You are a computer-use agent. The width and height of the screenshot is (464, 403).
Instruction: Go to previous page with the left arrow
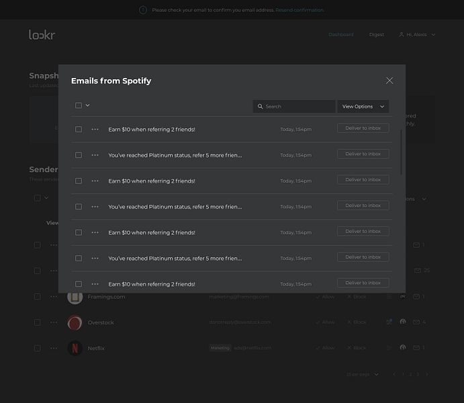[x=394, y=374]
